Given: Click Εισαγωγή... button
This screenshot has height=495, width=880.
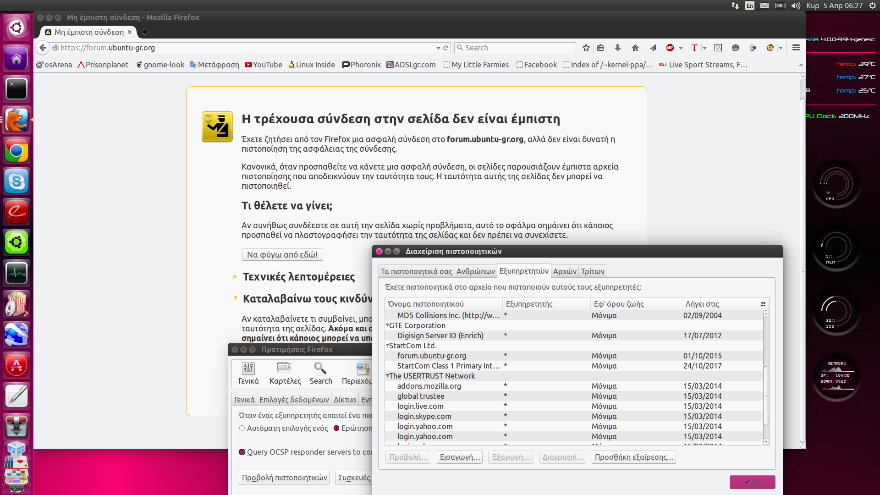Looking at the screenshot, I should coord(460,457).
